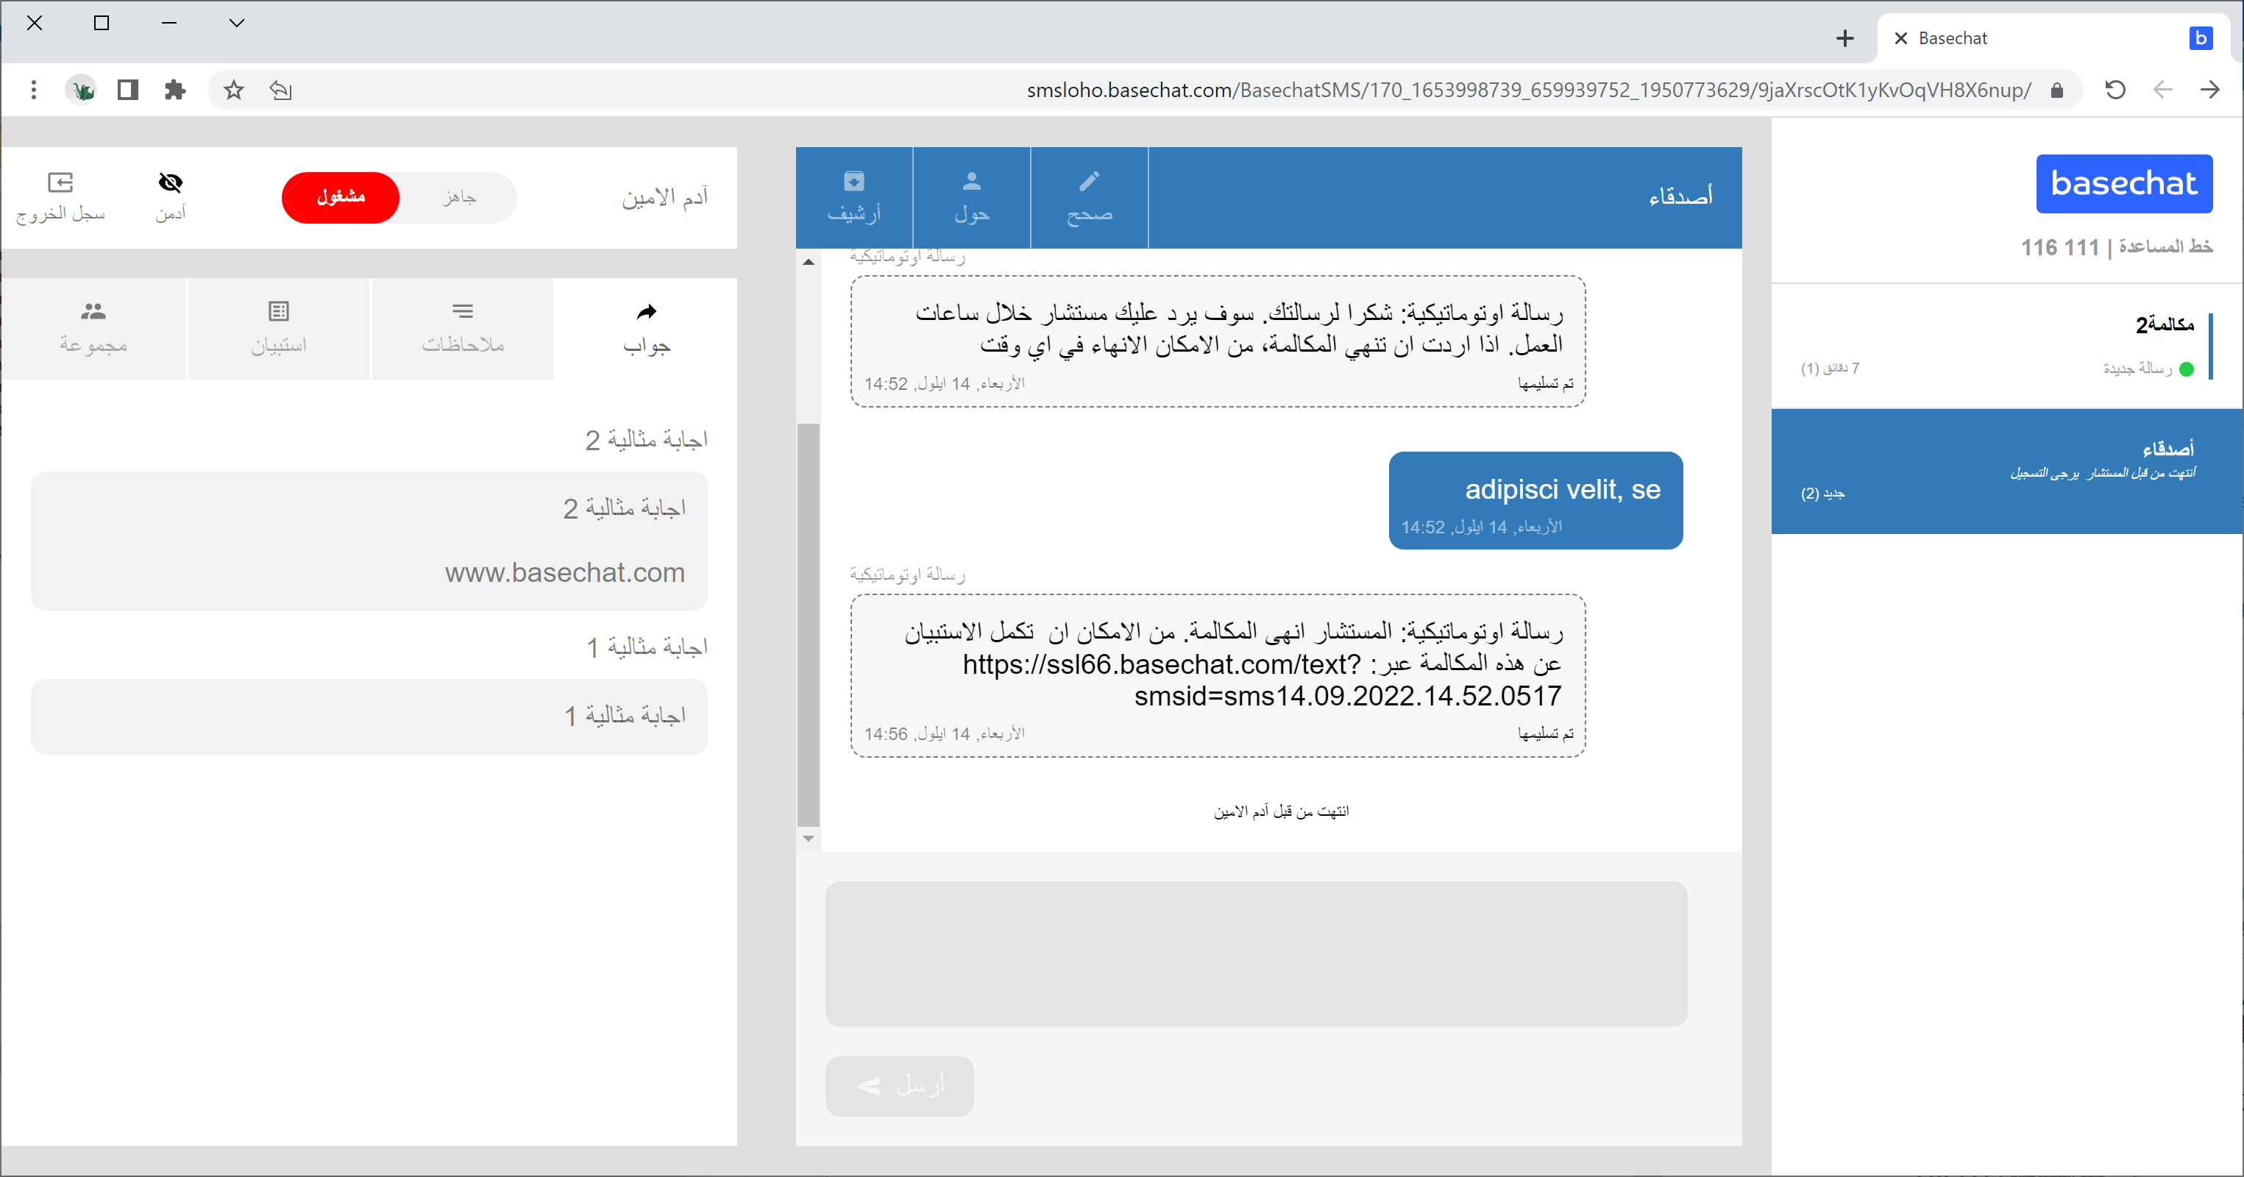Click the bookmark star icon in address bar
Image resolution: width=2244 pixels, height=1177 pixels.
tap(233, 90)
